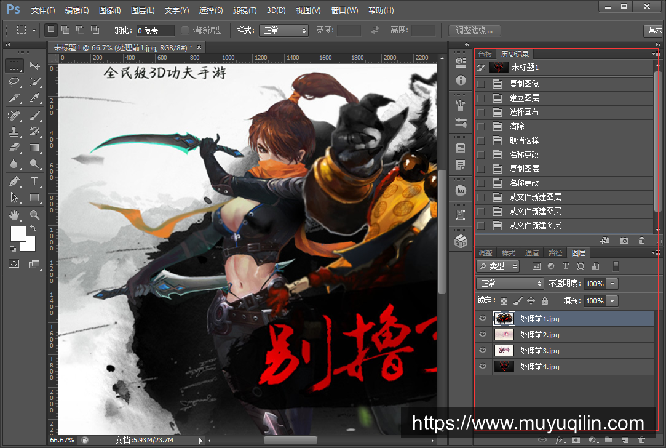The image size is (666, 448).
Task: Open the History panel flyout menu
Action: (x=656, y=54)
